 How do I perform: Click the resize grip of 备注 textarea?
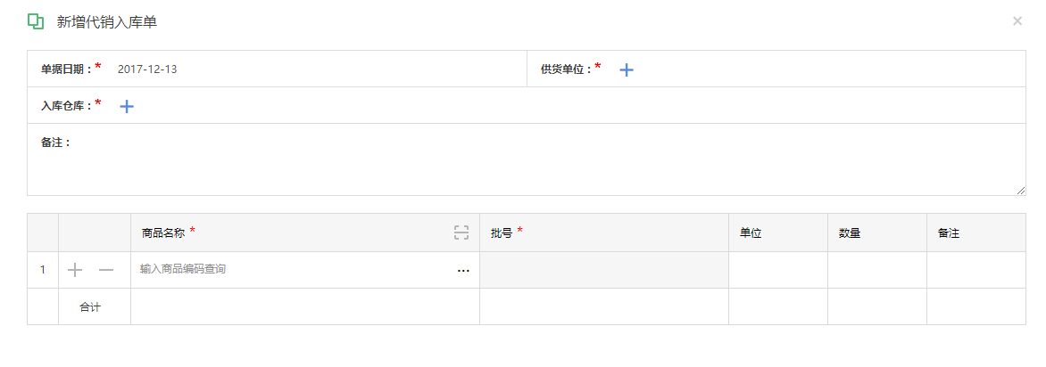[x=1021, y=191]
